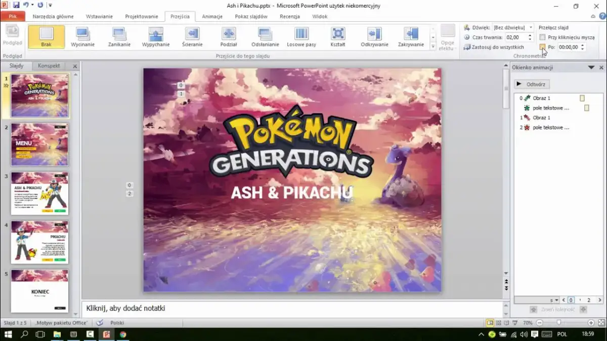This screenshot has width=607, height=341.
Task: Open the Okienko animacji panel menu arrow
Action: [591, 67]
